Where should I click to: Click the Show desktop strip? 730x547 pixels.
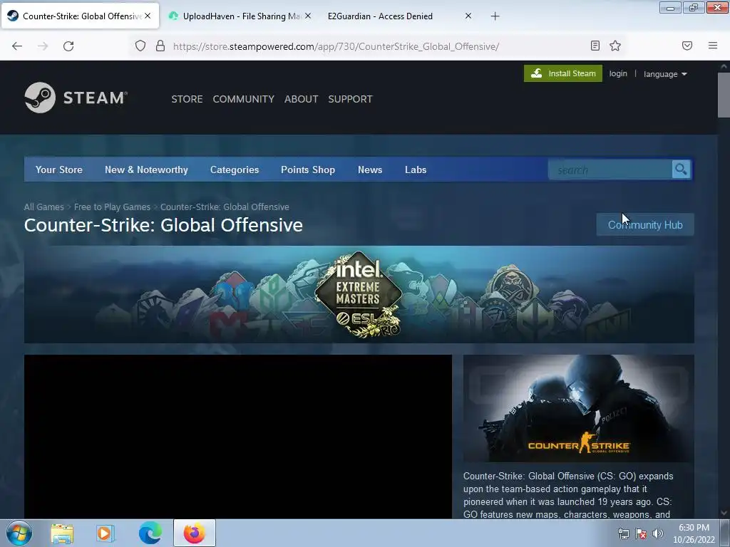725,533
